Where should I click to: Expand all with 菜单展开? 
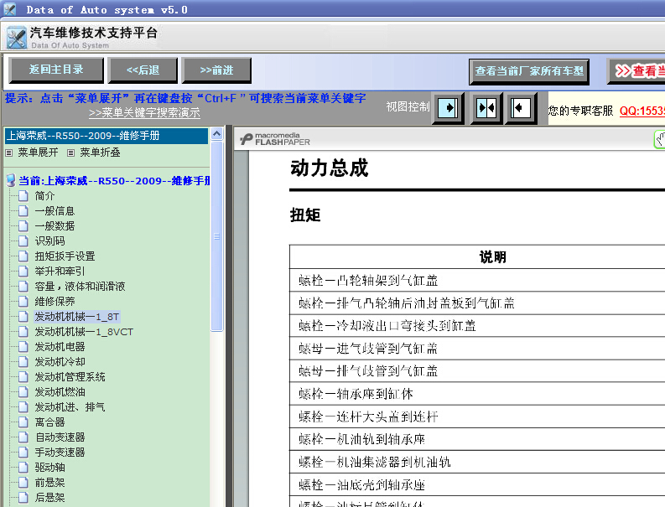[x=38, y=153]
